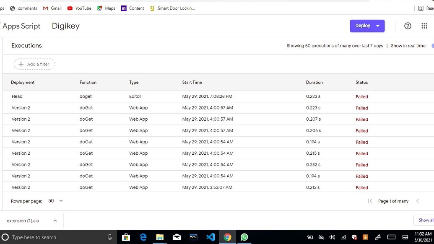Open Microsoft Store from the taskbar

(x=126, y=237)
